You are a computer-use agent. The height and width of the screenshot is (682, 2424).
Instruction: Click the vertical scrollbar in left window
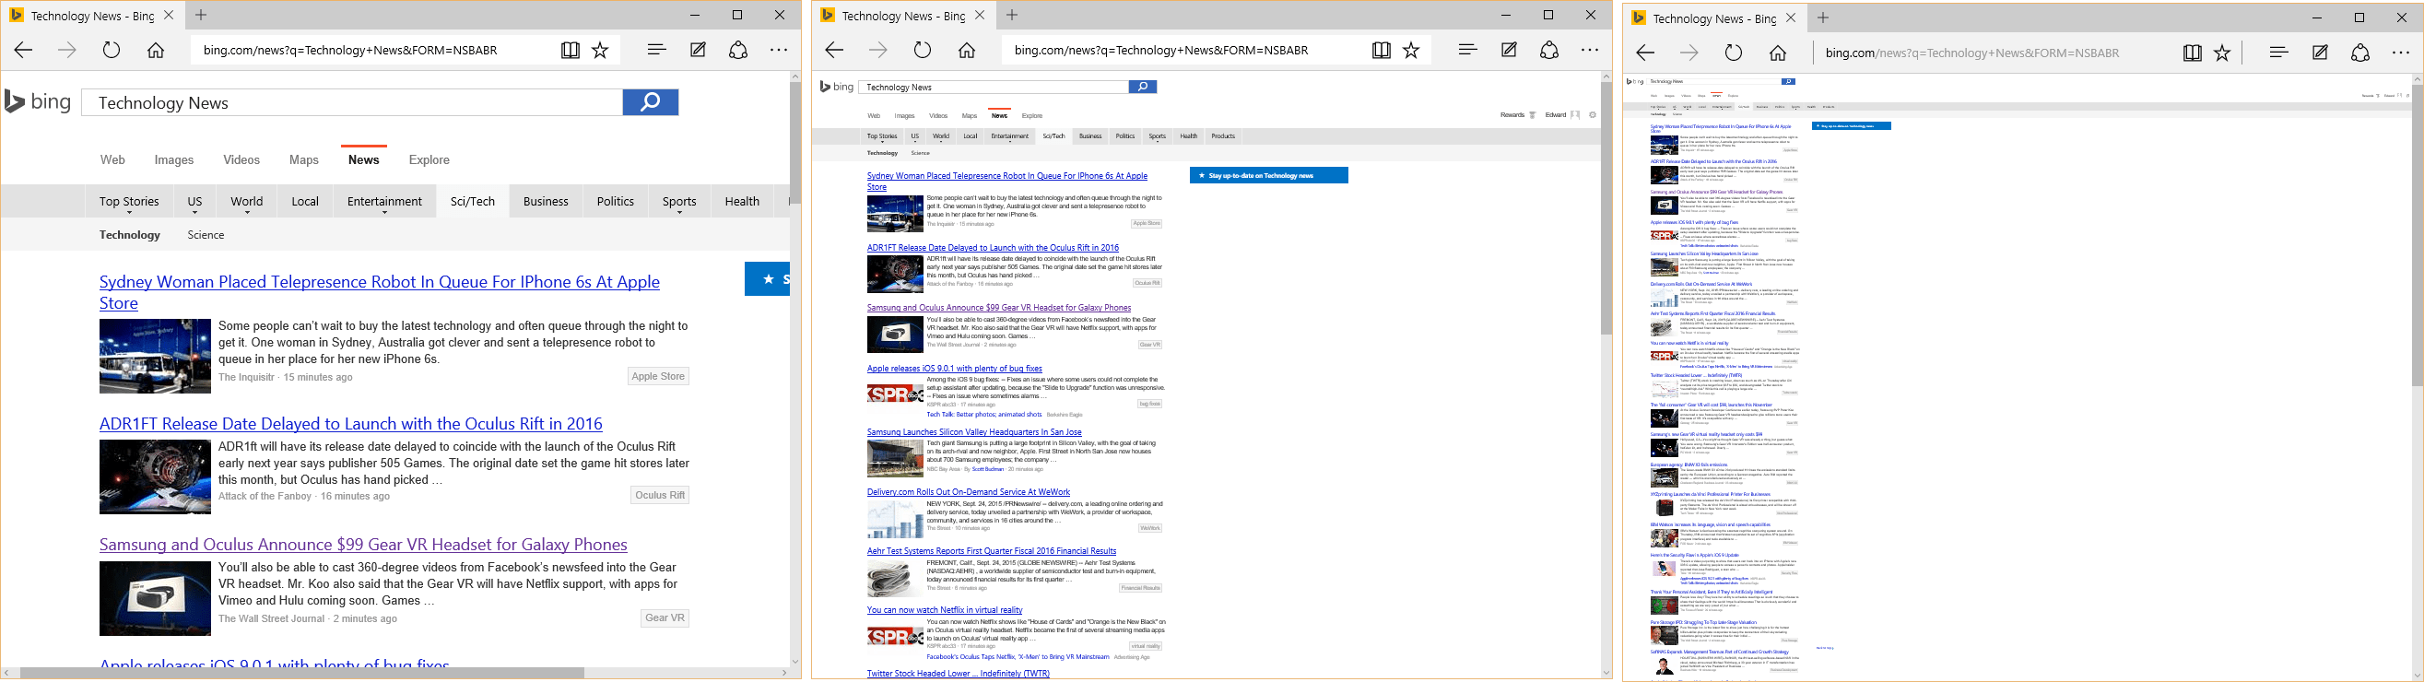point(795,141)
